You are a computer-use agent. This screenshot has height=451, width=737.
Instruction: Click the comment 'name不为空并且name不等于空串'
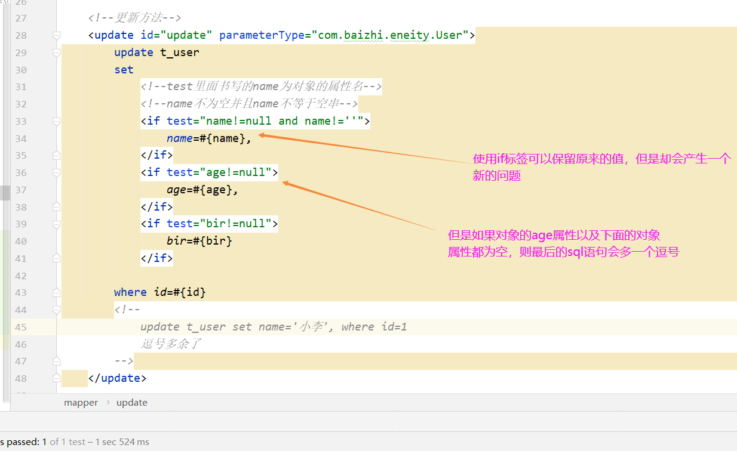pyautogui.click(x=249, y=104)
